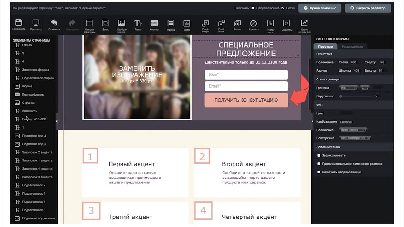Click the Имя* input field in the form

(x=246, y=75)
